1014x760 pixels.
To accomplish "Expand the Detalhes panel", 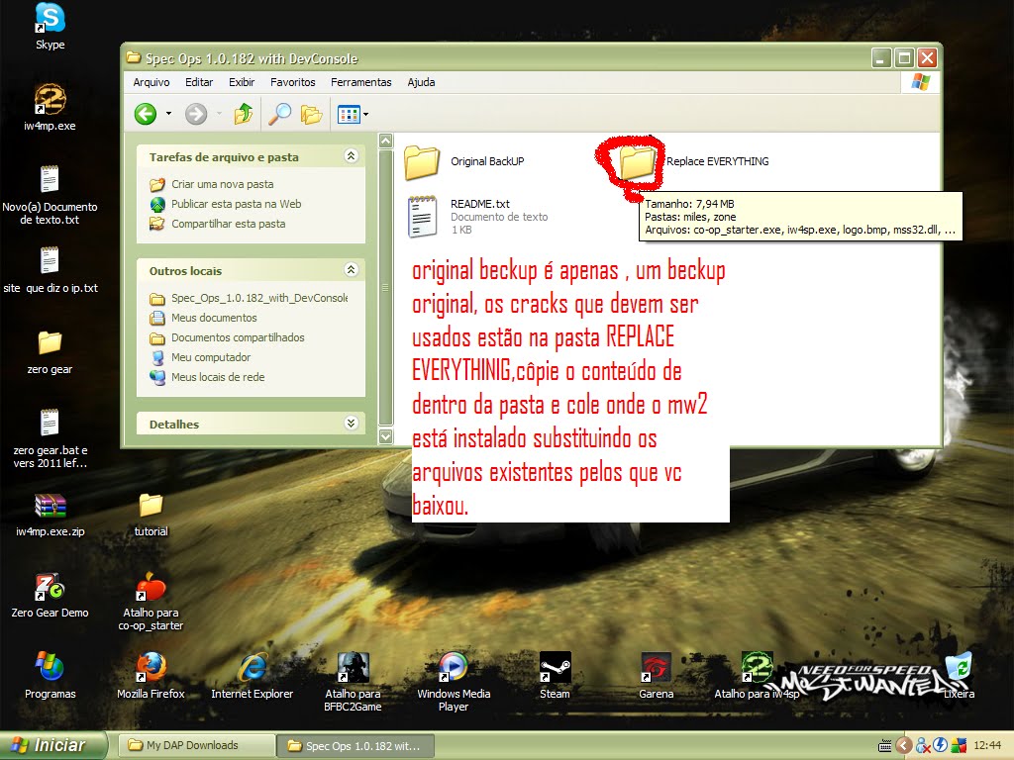I will coord(352,424).
